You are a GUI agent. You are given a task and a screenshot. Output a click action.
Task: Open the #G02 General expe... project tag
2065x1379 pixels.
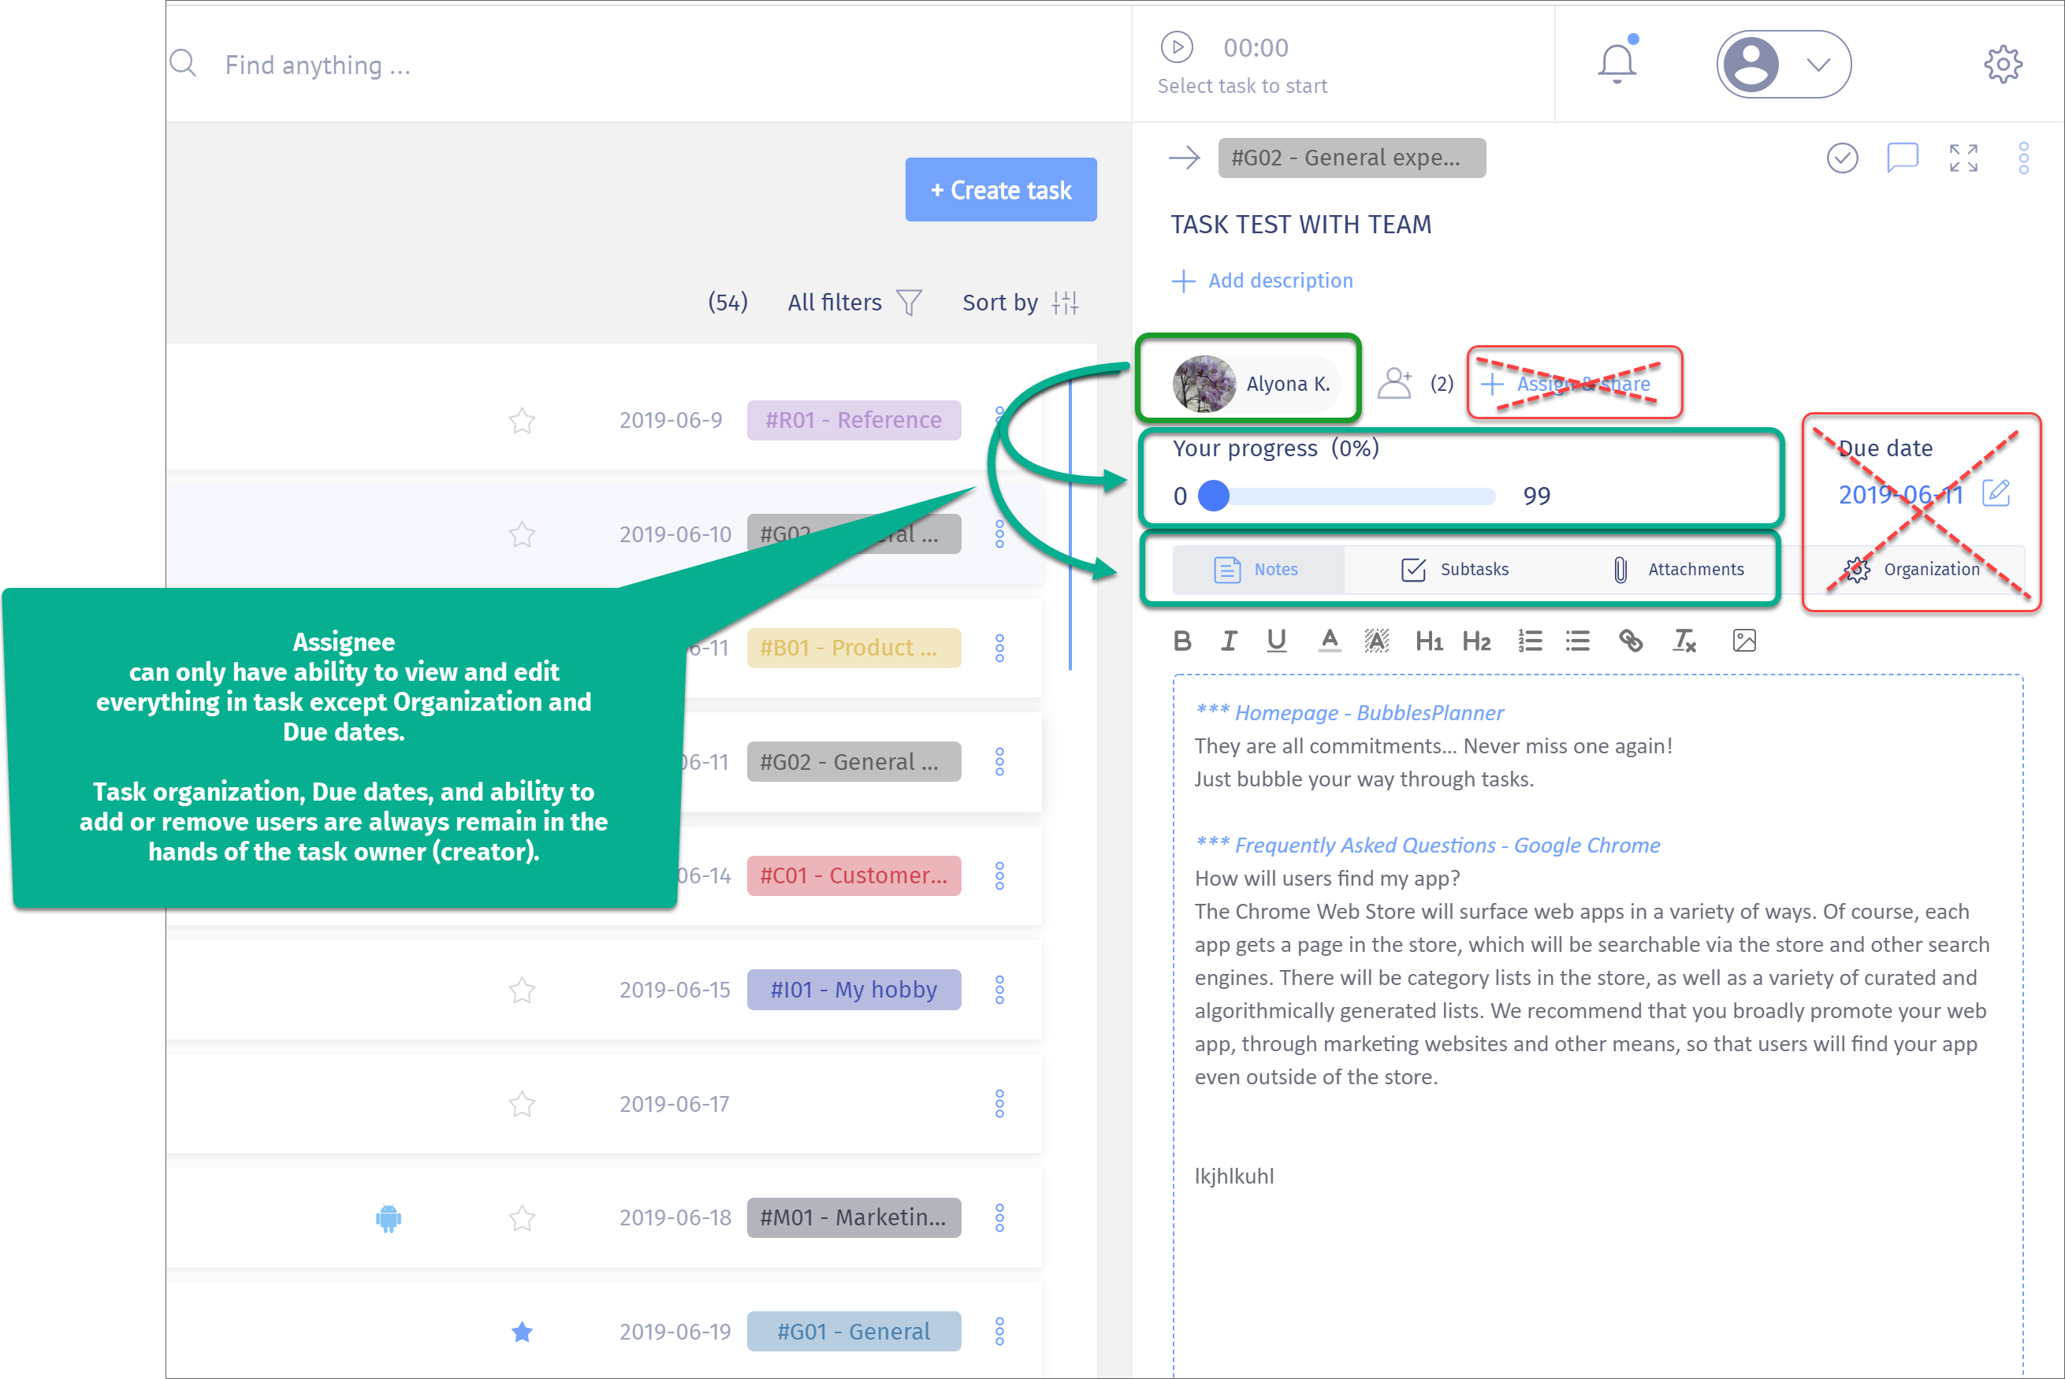1351,158
